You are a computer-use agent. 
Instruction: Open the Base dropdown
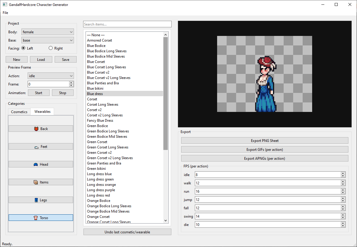48,40
